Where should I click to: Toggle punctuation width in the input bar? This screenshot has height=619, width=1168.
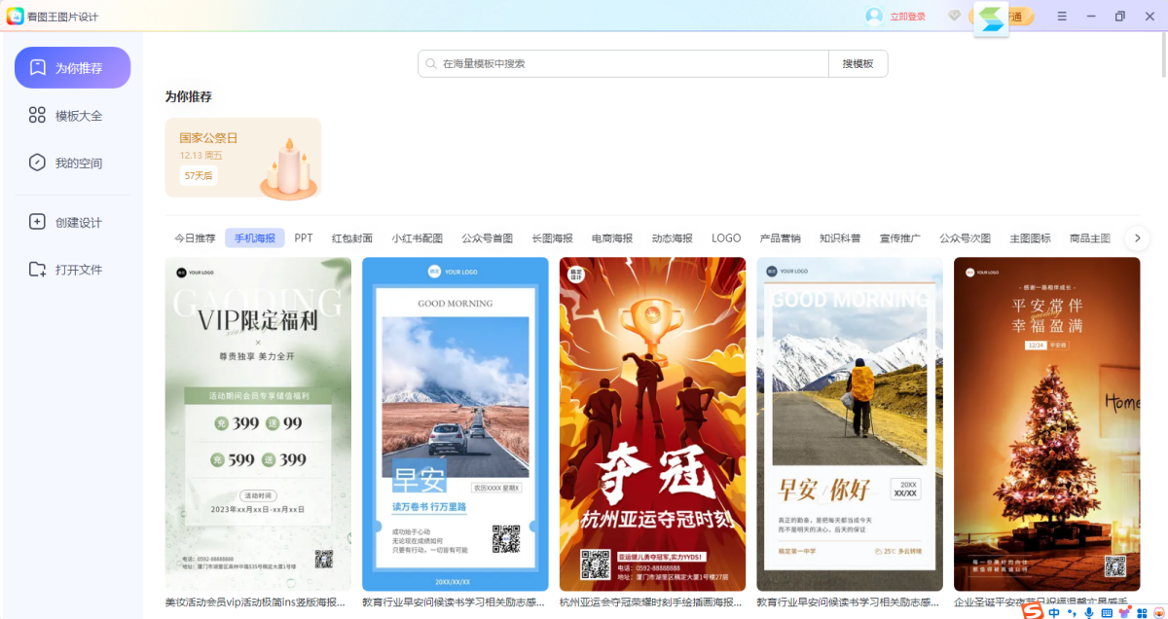[x=1072, y=612]
